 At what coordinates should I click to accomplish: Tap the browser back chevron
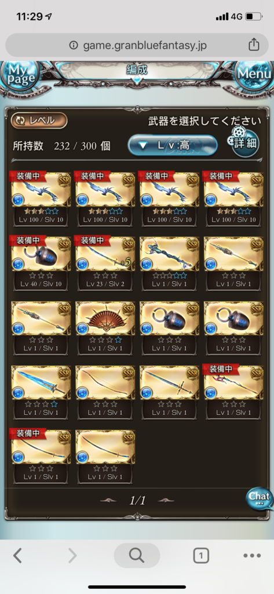coord(18,556)
